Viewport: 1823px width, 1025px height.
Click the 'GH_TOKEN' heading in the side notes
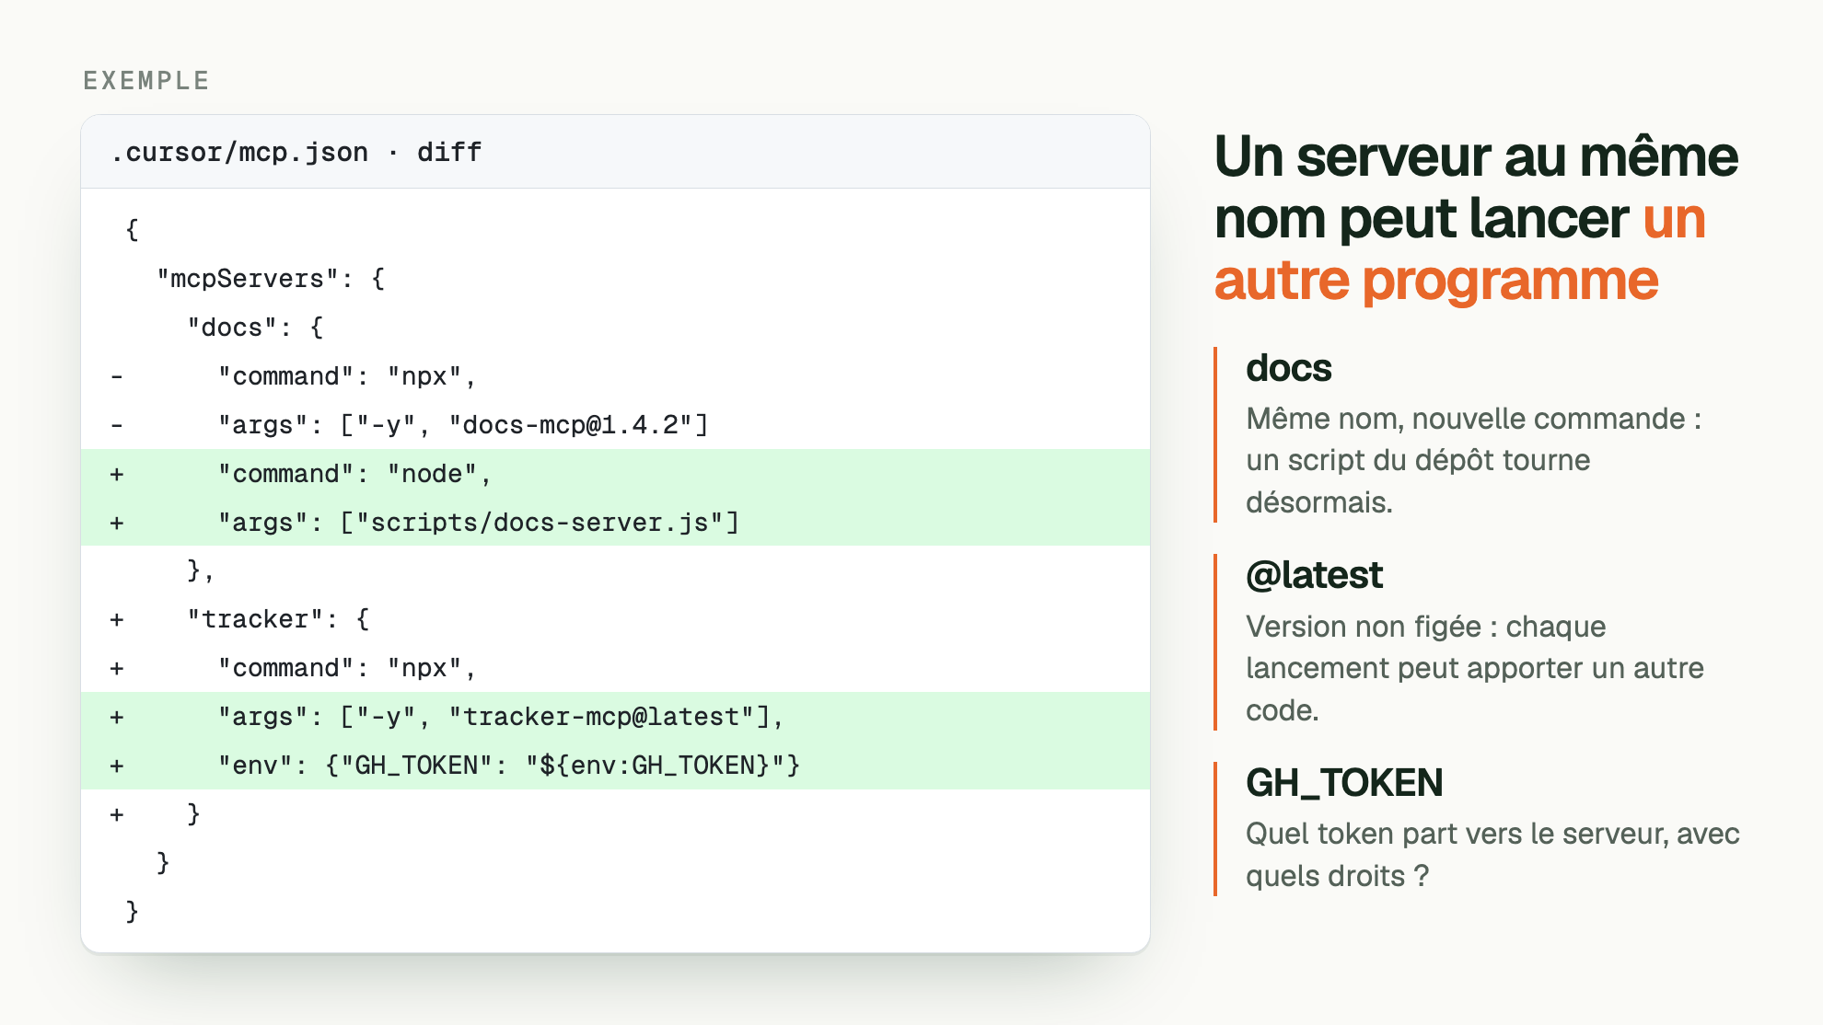coord(1344,783)
